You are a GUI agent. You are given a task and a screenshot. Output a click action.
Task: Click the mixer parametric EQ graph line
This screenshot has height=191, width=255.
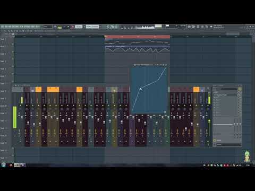click(223, 124)
